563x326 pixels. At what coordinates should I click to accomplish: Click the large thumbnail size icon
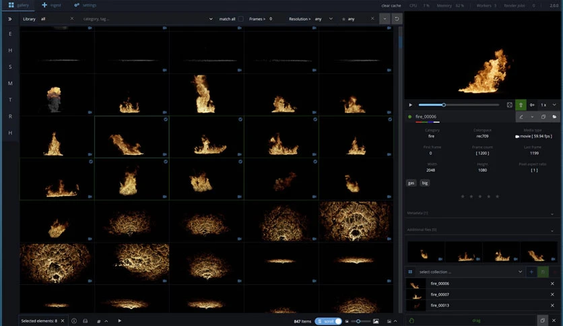(376, 321)
